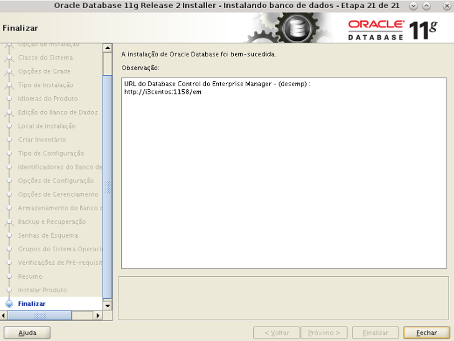Click the Backup e Recuperação step marker
Screen dimensions: 454x341
click(9, 222)
